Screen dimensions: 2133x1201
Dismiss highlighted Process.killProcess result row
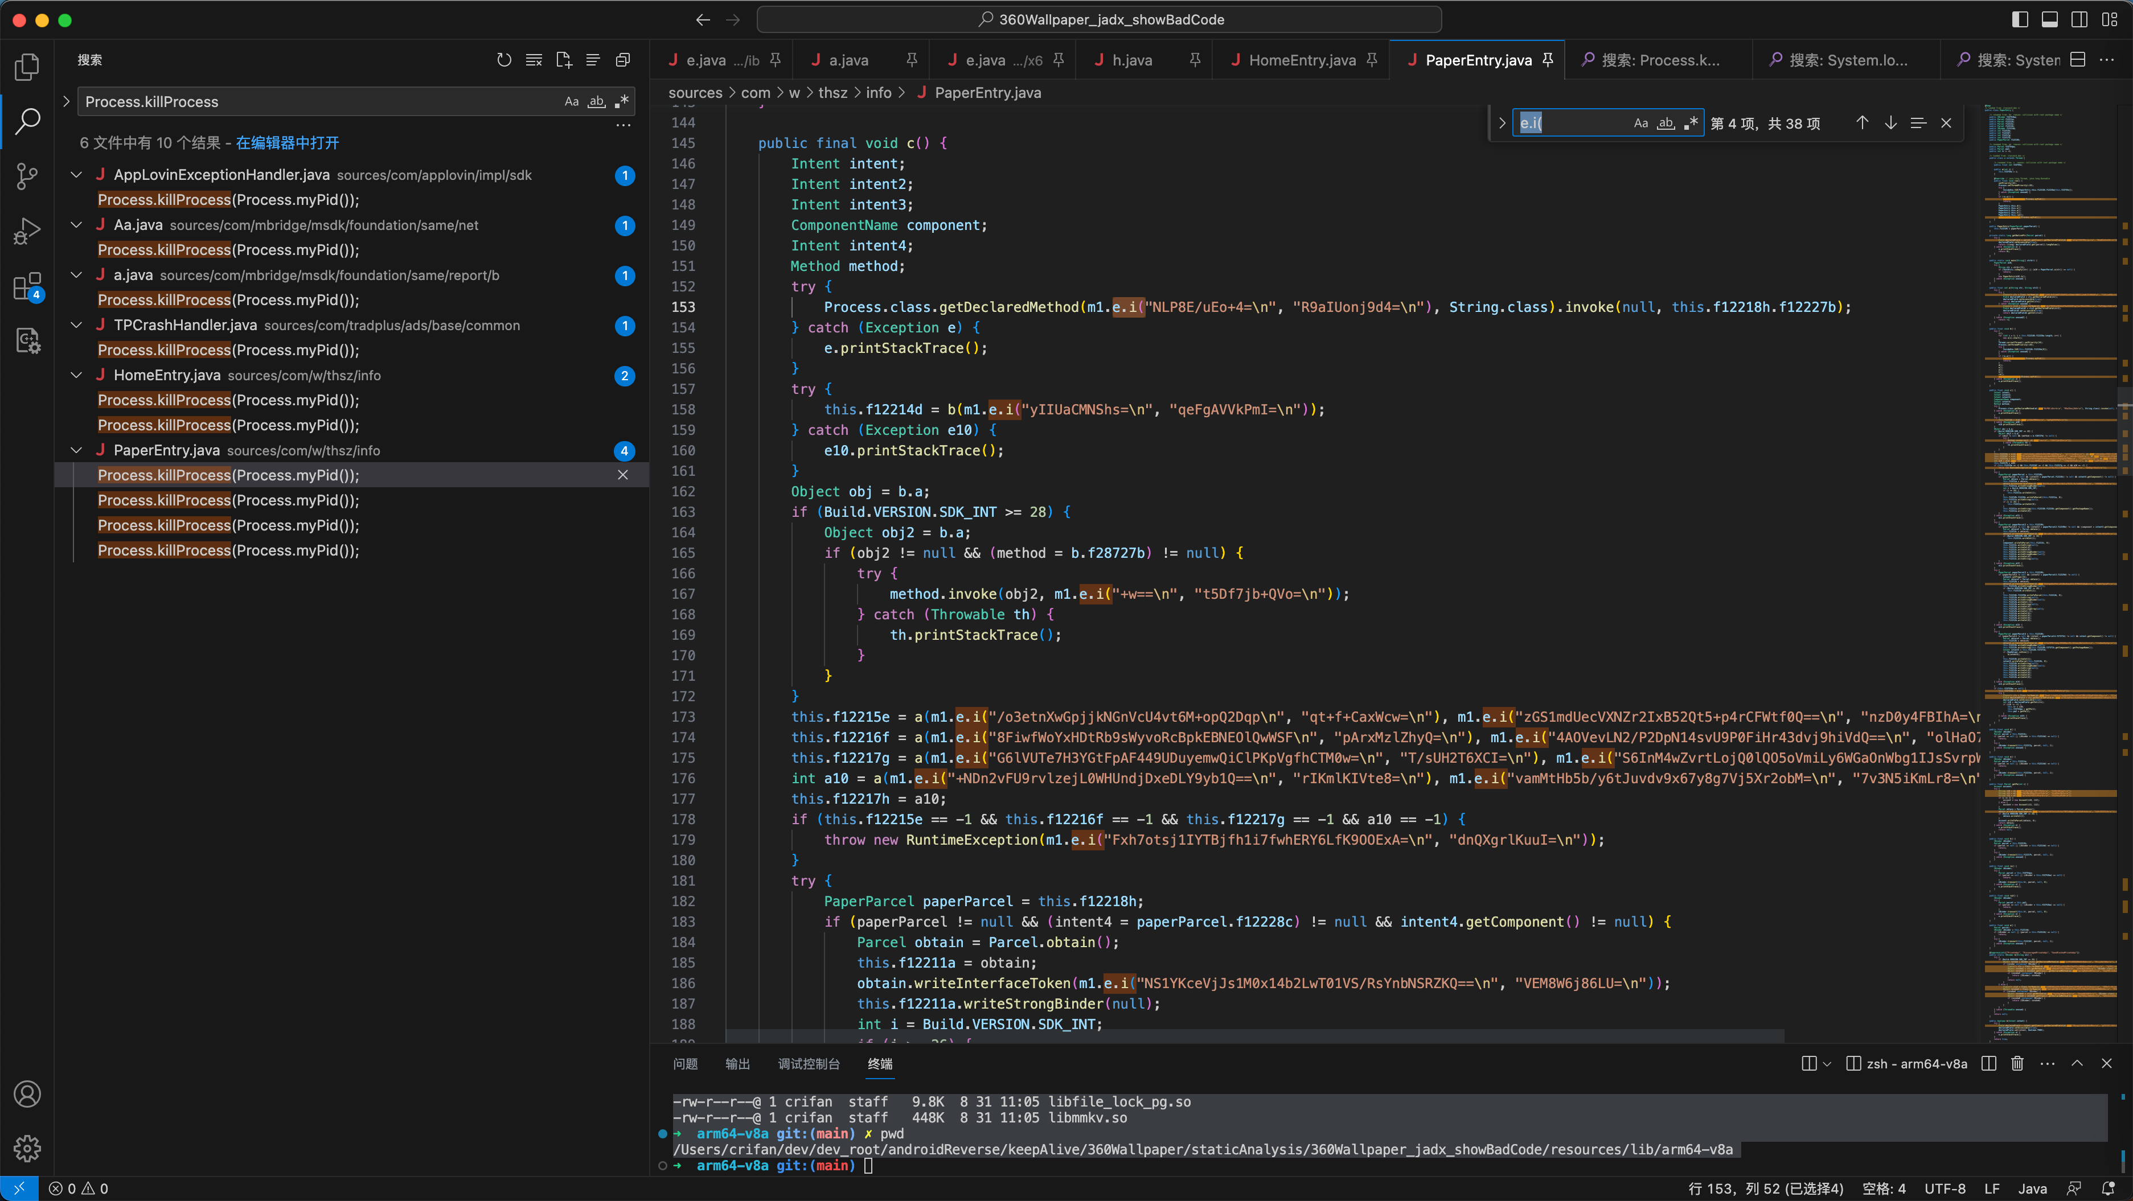623,475
